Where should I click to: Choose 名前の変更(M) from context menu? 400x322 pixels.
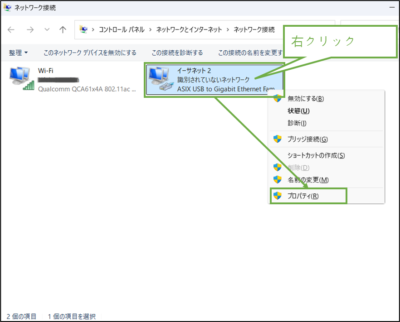click(327, 180)
